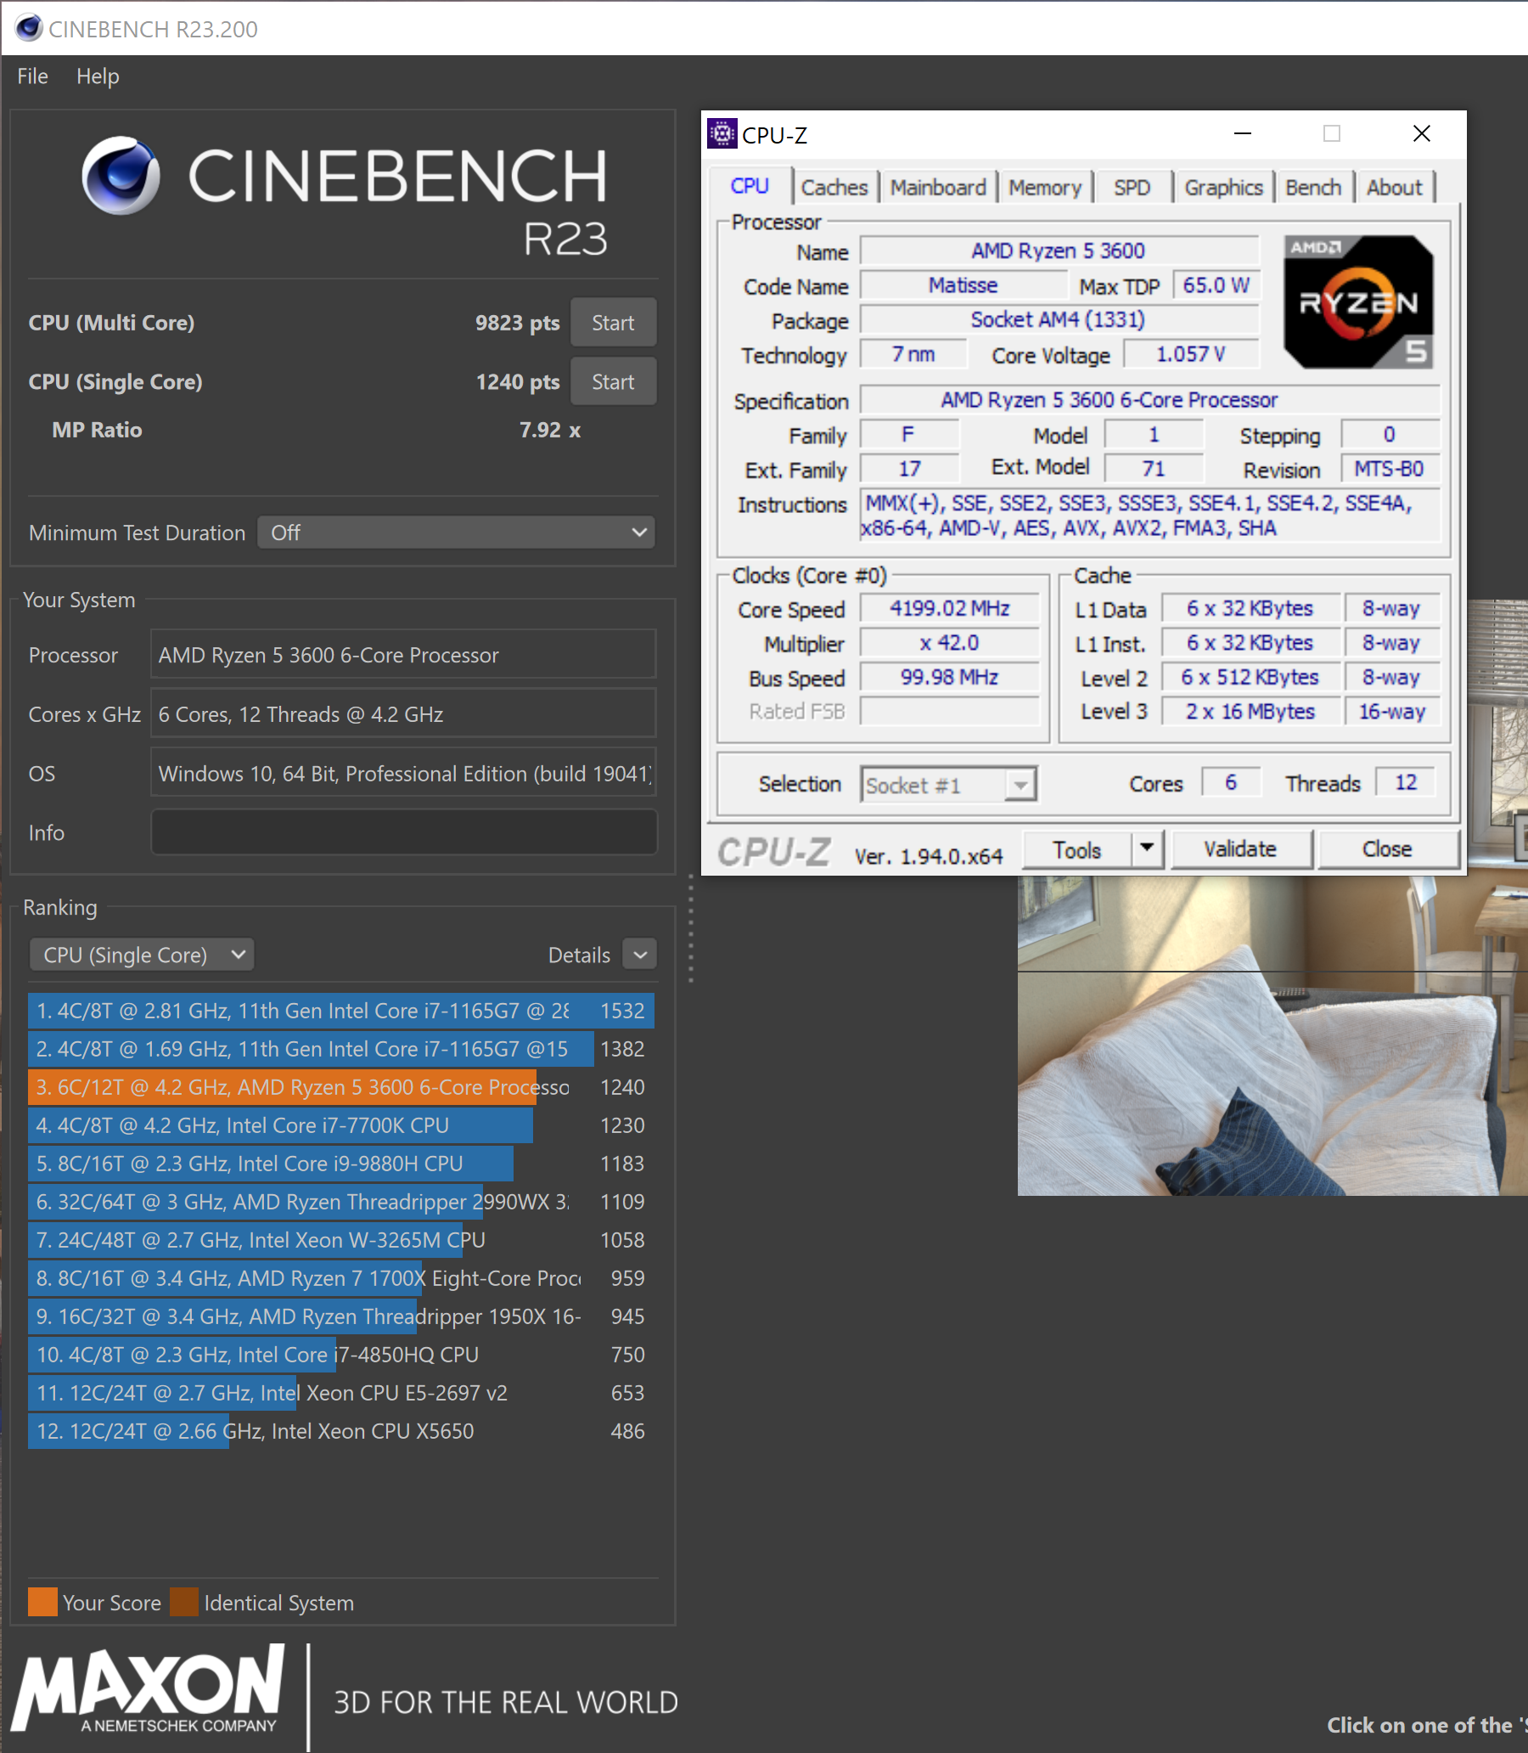Click the Core Voltage value 1.057 V

click(1190, 354)
